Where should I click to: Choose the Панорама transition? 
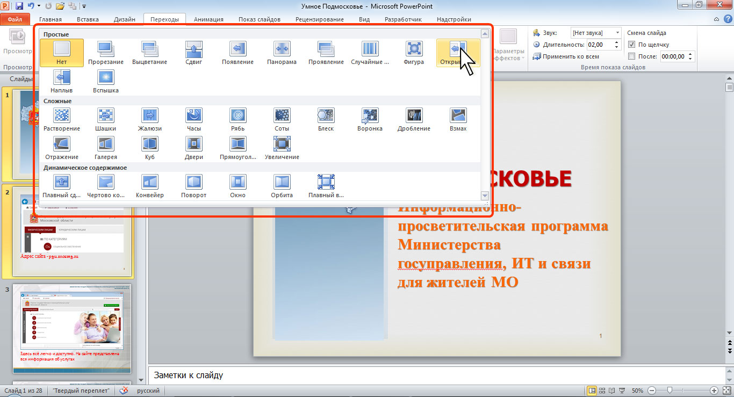click(x=282, y=53)
